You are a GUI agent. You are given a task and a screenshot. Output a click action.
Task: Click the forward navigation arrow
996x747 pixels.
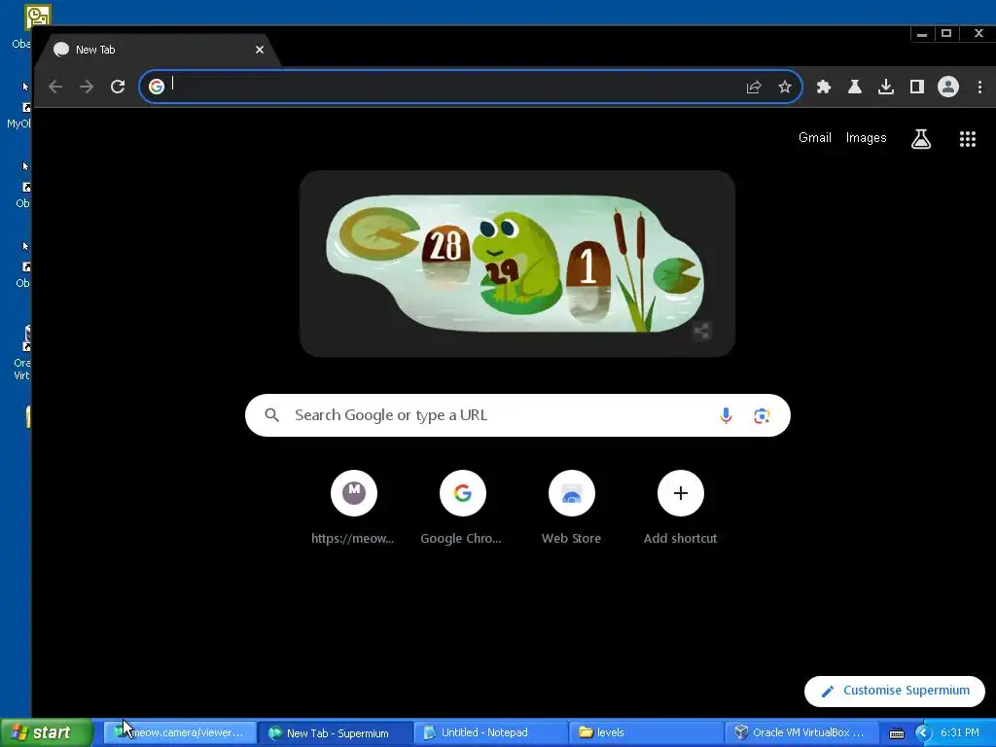(87, 87)
